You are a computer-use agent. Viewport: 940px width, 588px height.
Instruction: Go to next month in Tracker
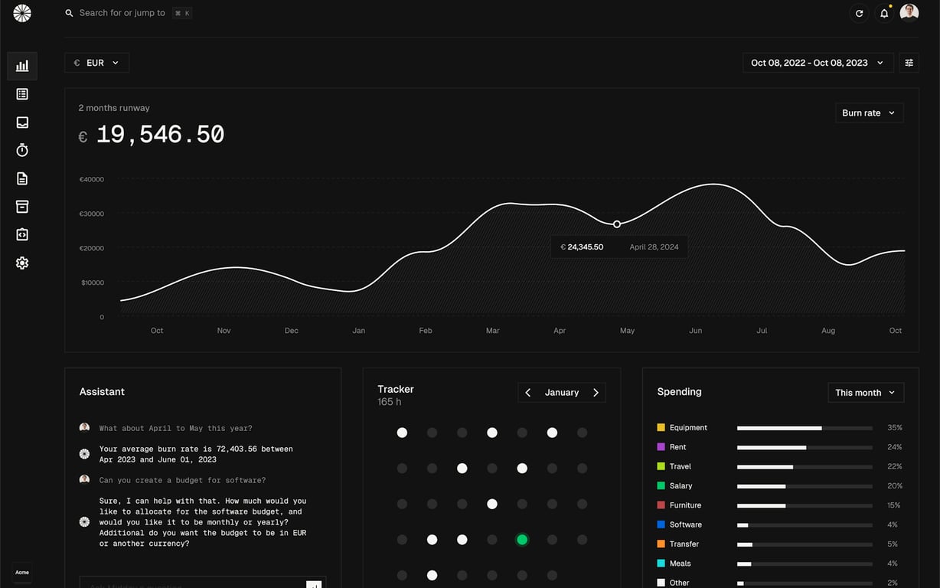click(596, 393)
